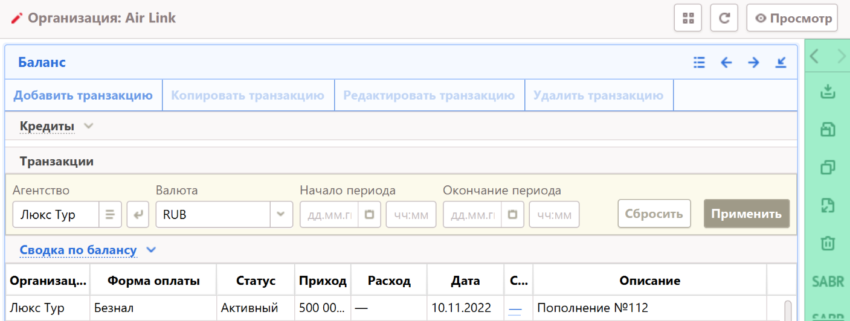The height and width of the screenshot is (321, 850).
Task: Click the refresh icon button
Action: 724,18
